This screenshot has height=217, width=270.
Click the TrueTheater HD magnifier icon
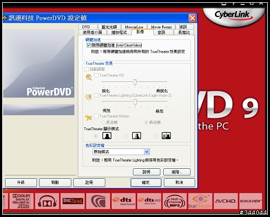pos(89,77)
